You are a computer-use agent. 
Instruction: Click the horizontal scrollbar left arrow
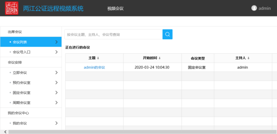tap(5, 132)
